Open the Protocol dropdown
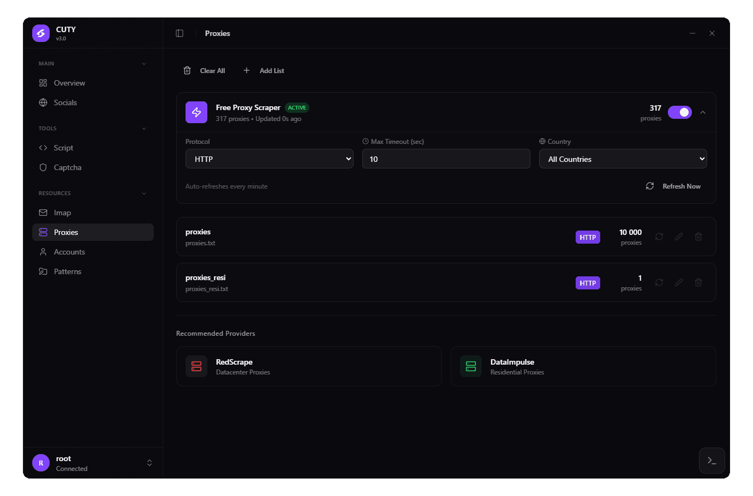 [269, 159]
